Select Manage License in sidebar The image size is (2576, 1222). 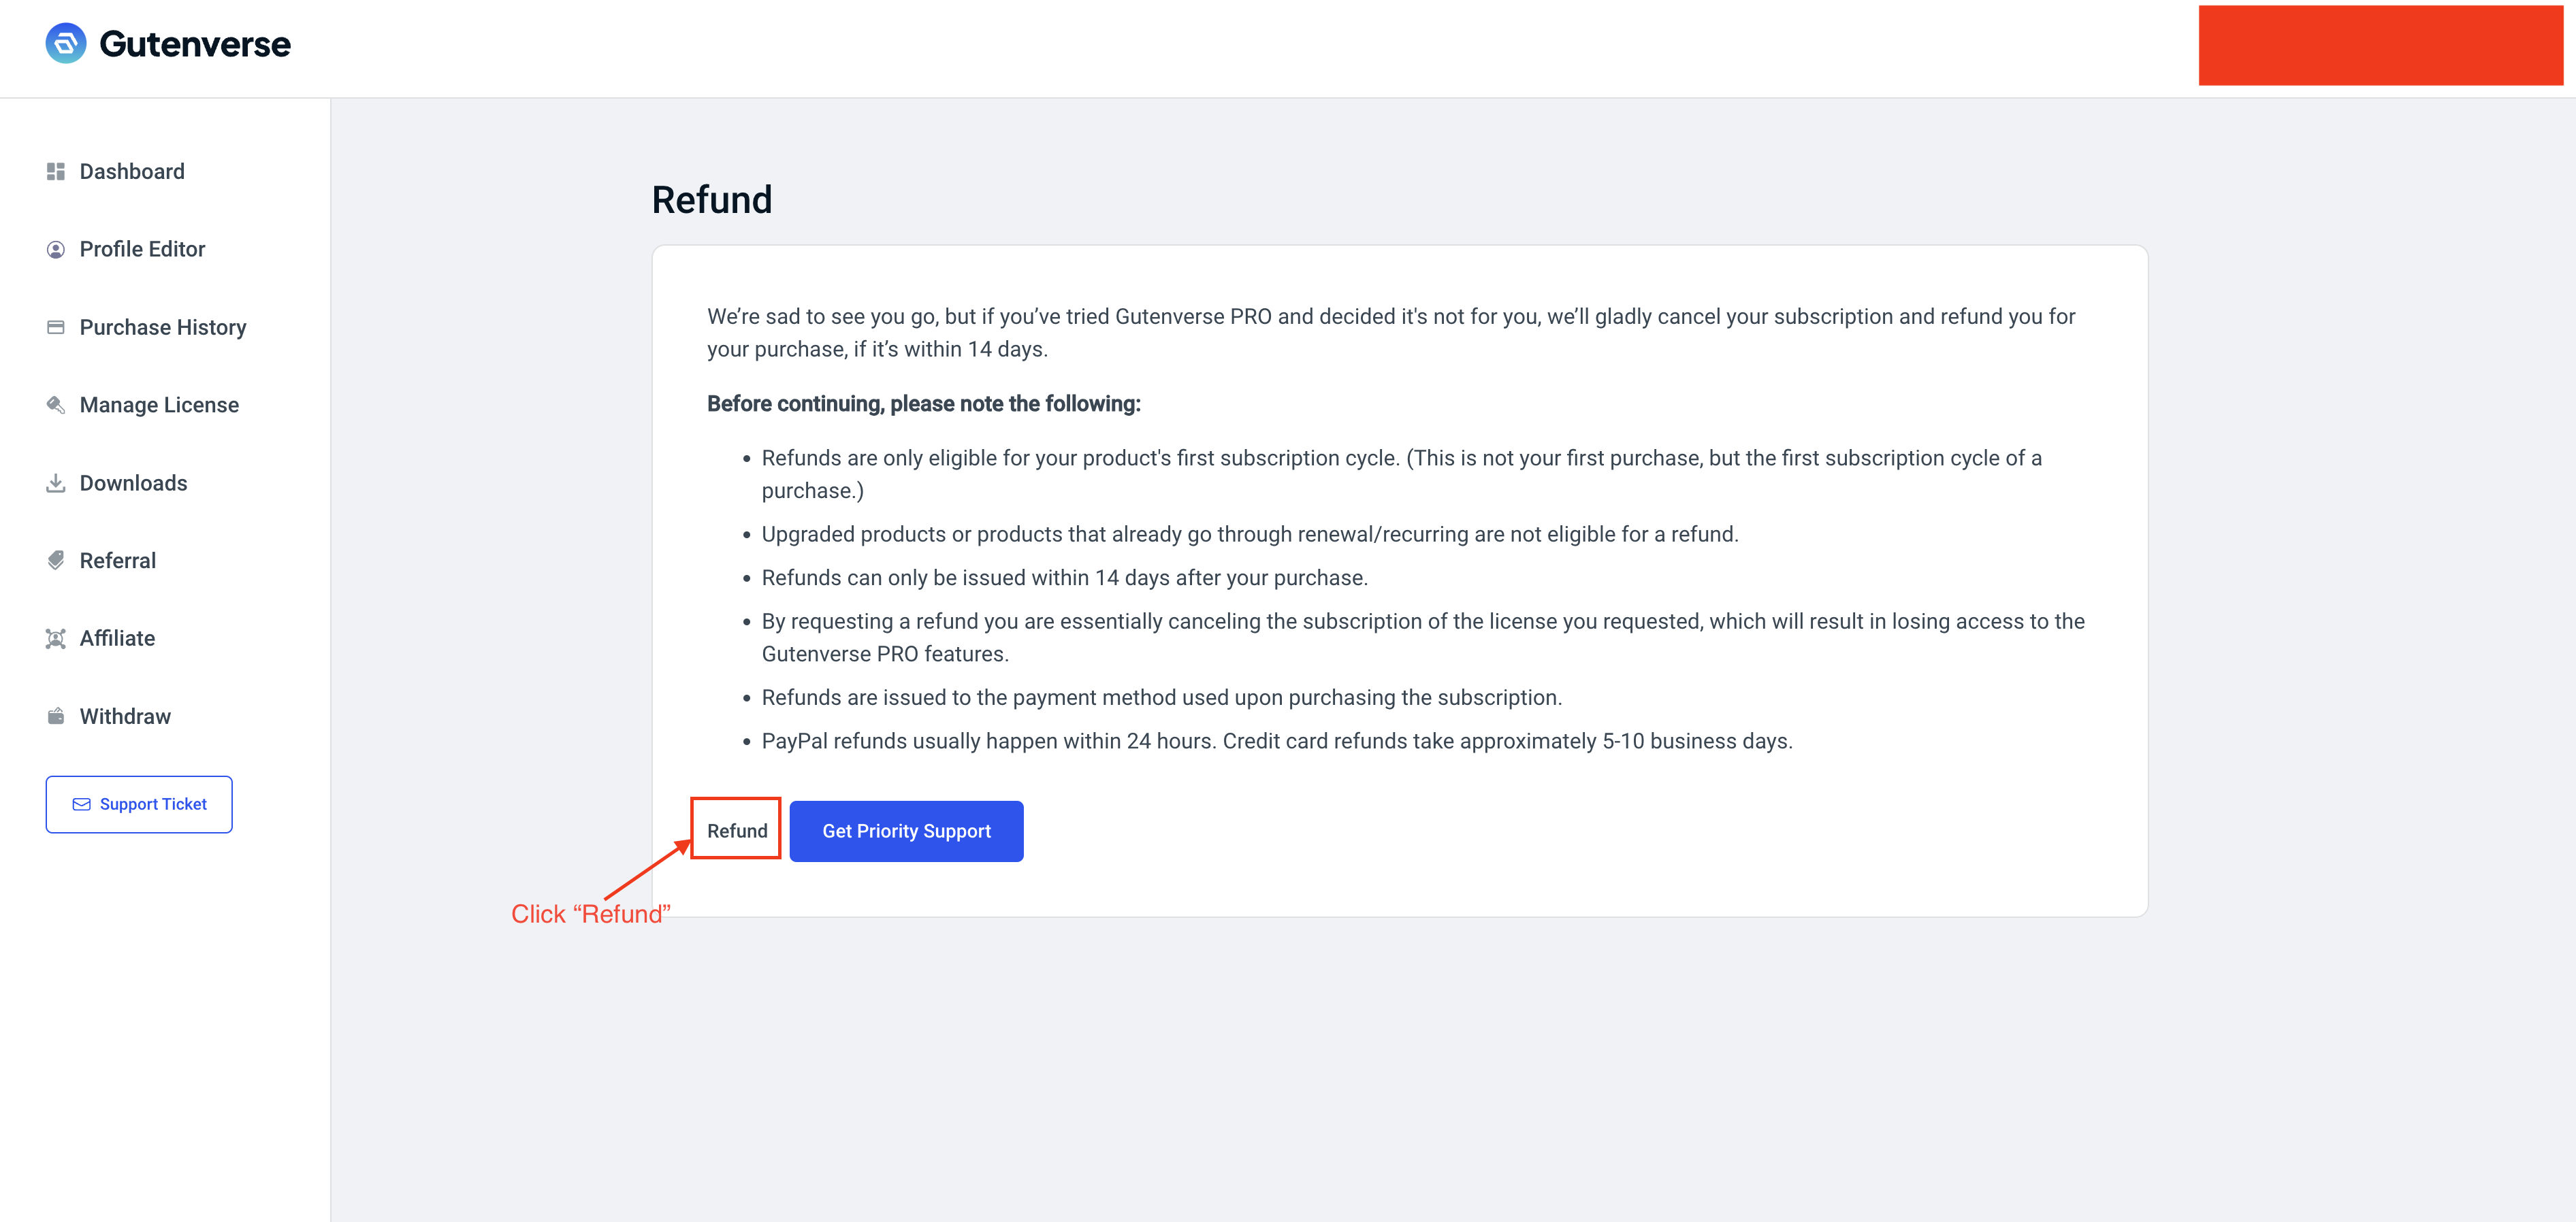pos(159,405)
